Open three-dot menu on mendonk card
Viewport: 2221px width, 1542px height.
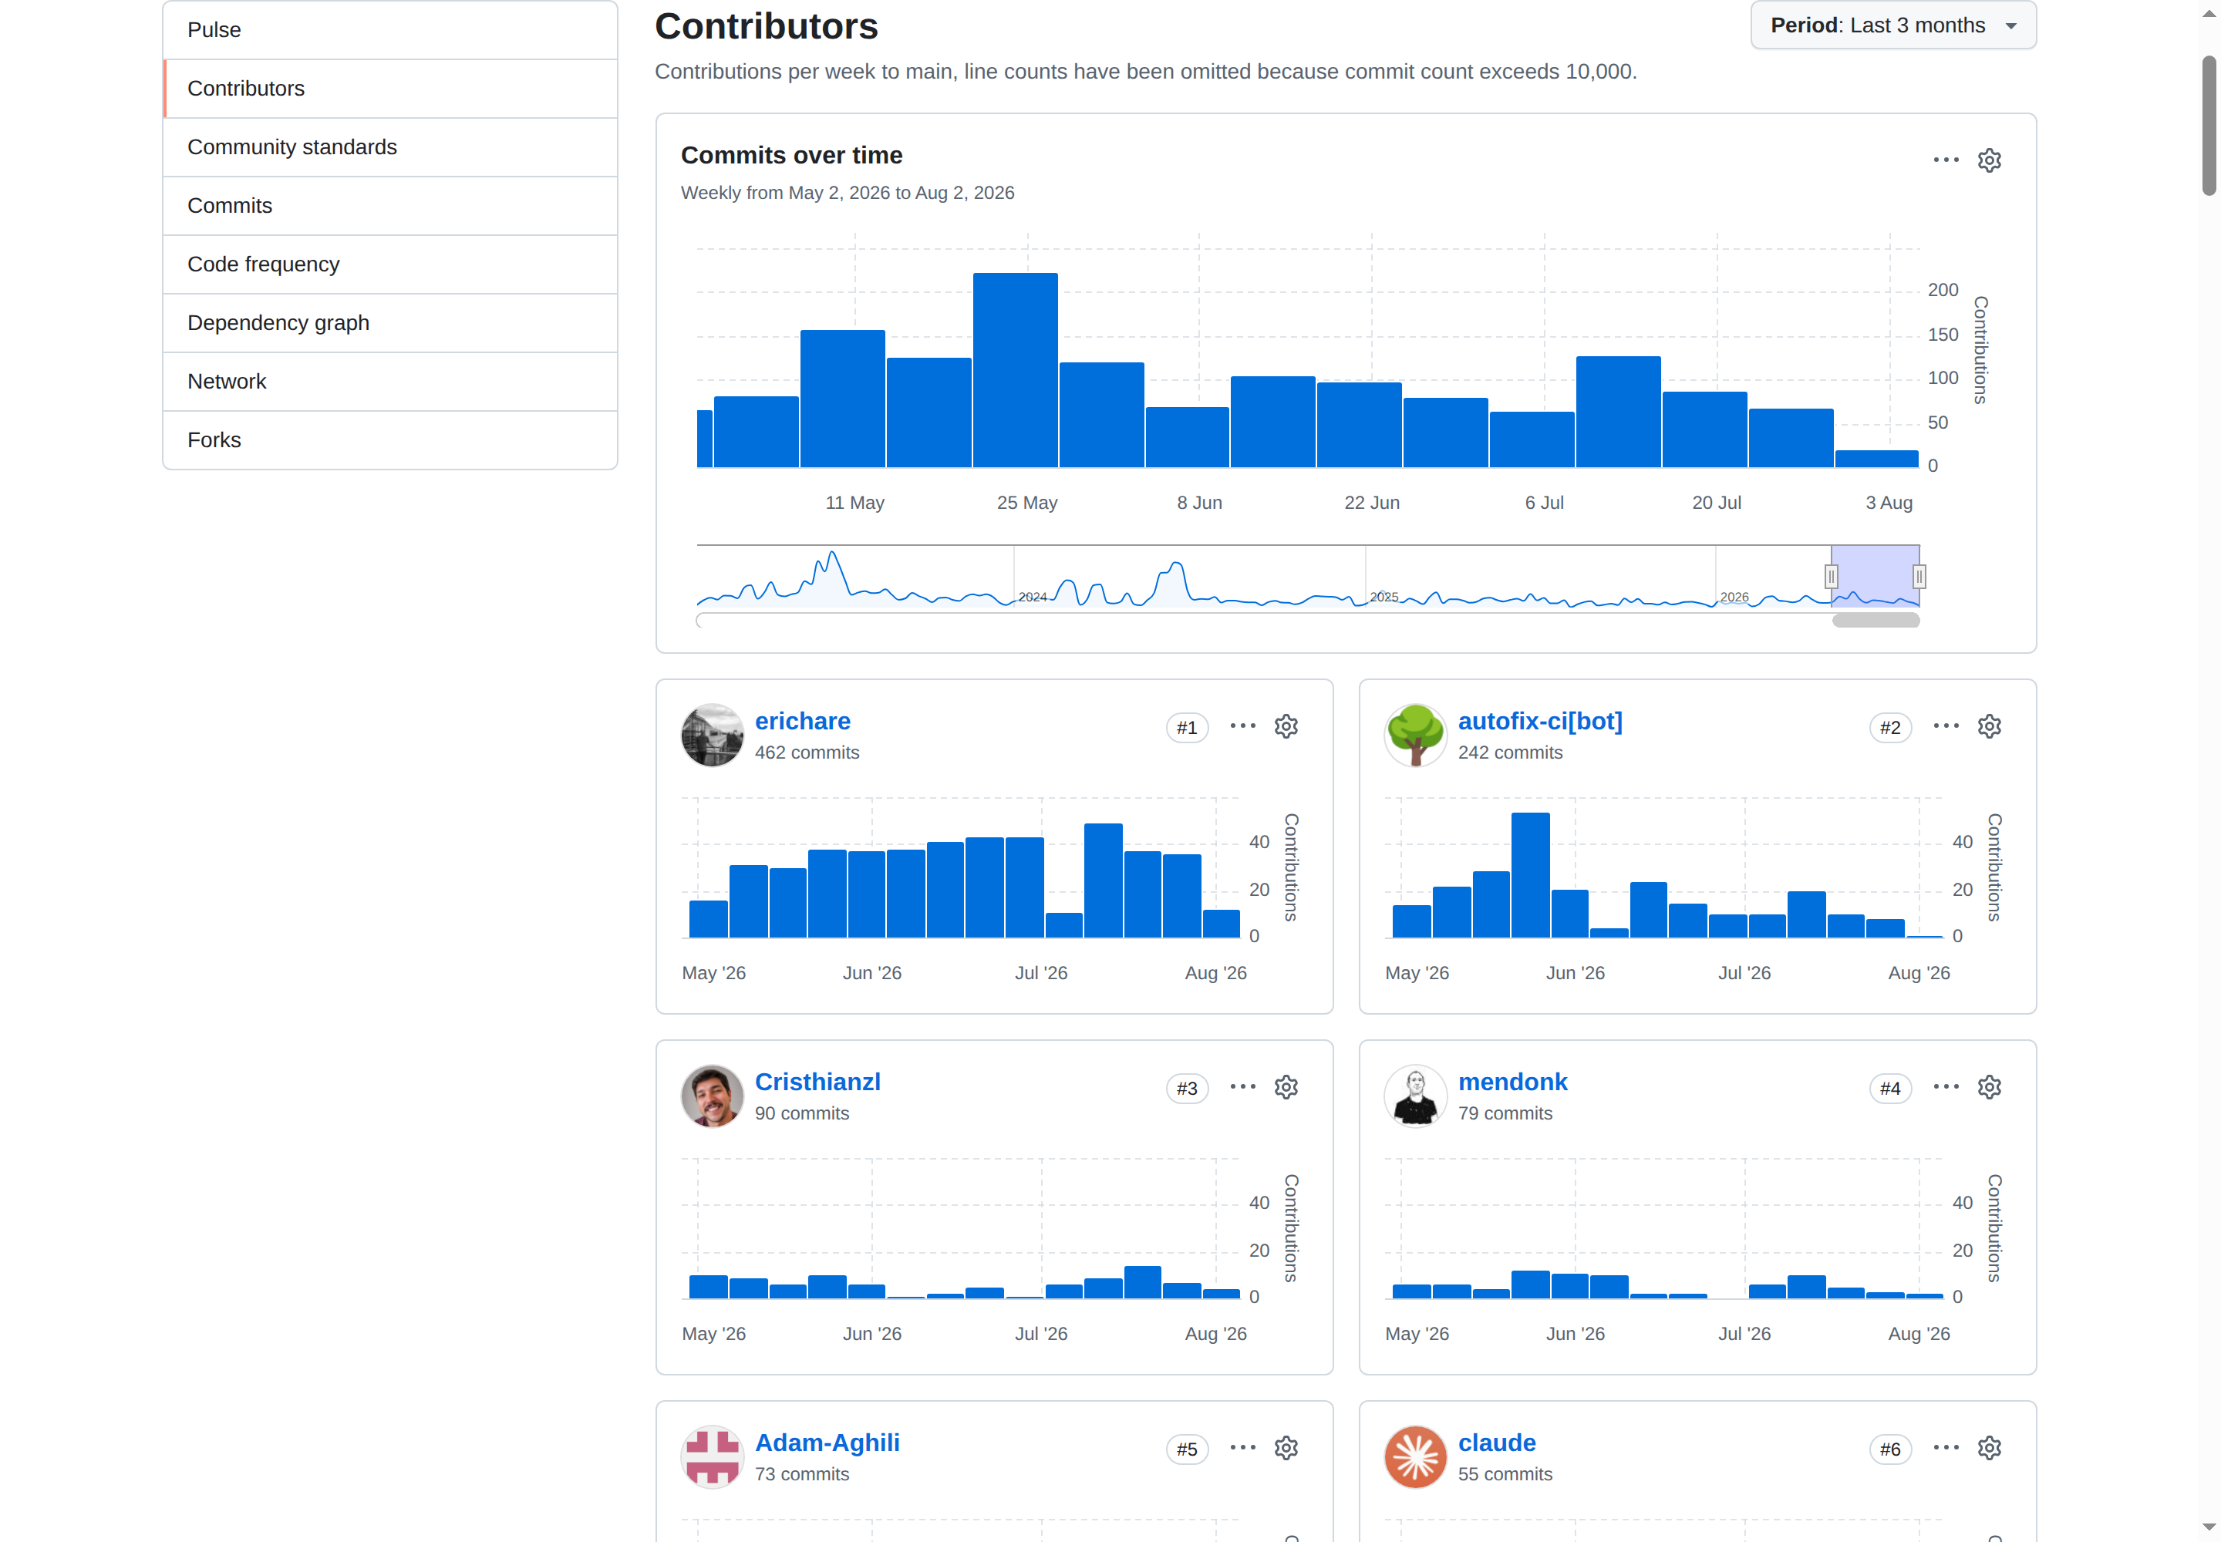1946,1088
